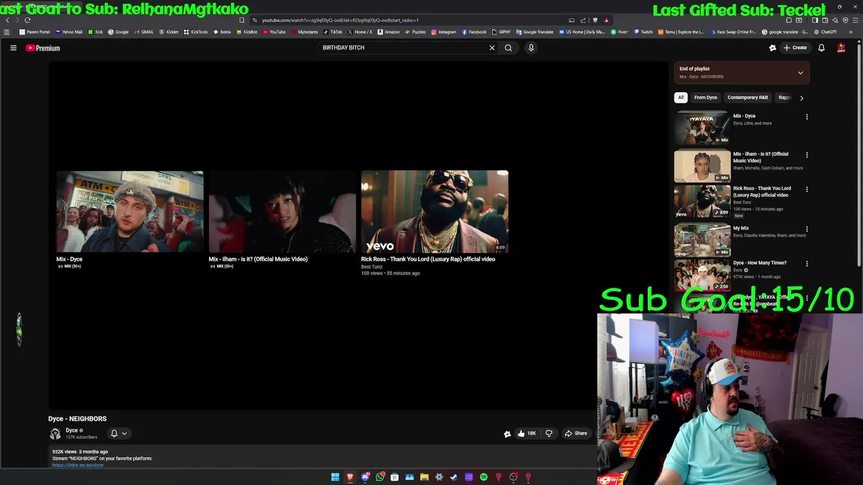Viewport: 863px width, 485px height.
Task: Open Brave browser on taskbar
Action: (x=350, y=477)
